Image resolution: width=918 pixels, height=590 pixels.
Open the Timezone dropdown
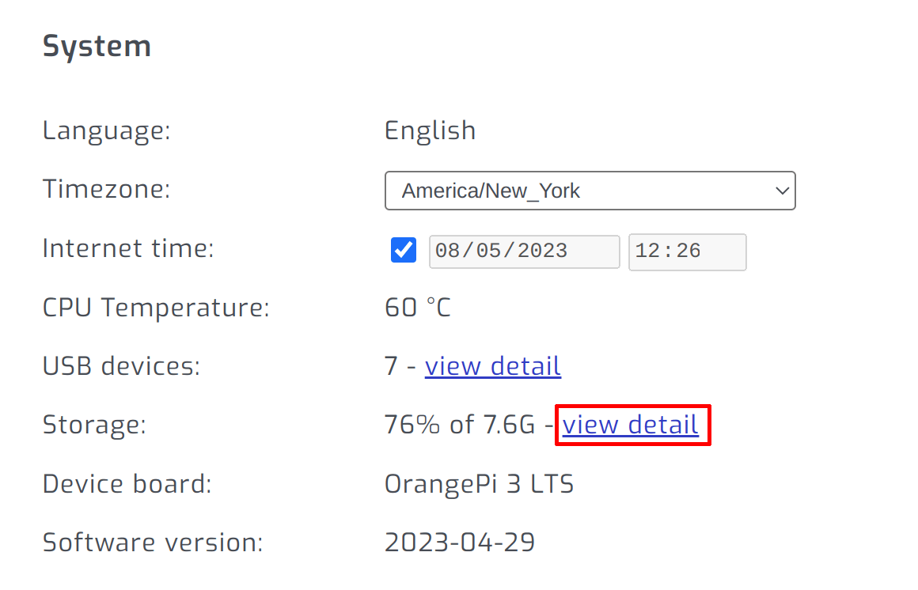(x=589, y=191)
